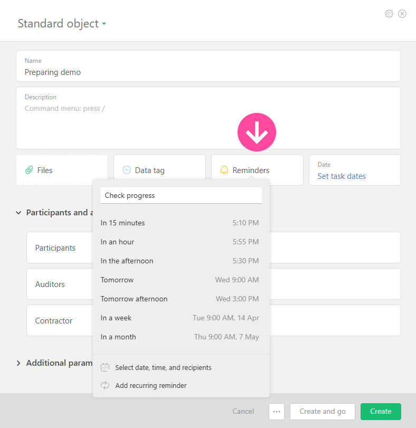Image resolution: width=416 pixels, height=428 pixels.
Task: Click the Create and go button
Action: (x=322, y=412)
